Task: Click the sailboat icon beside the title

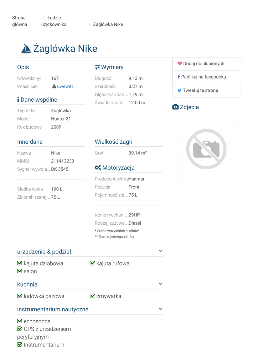Action: click(26, 49)
